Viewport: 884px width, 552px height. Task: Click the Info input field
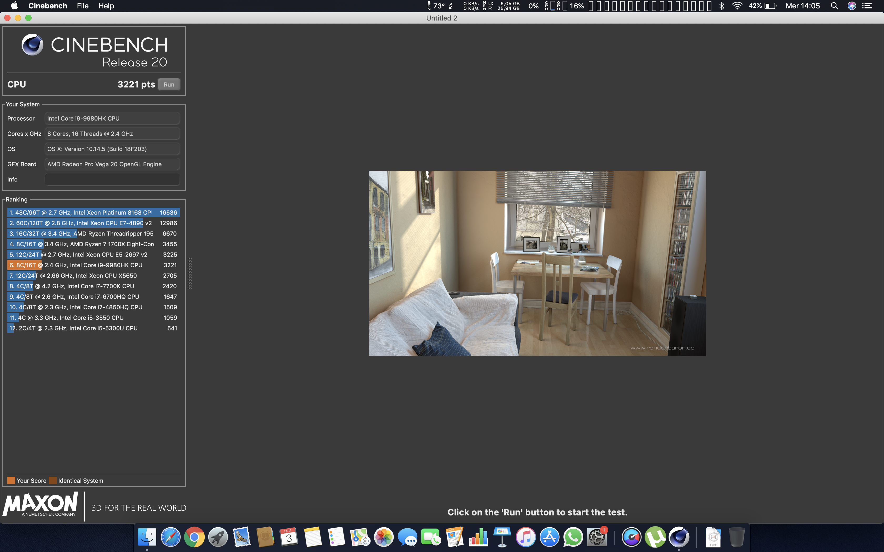tap(112, 179)
